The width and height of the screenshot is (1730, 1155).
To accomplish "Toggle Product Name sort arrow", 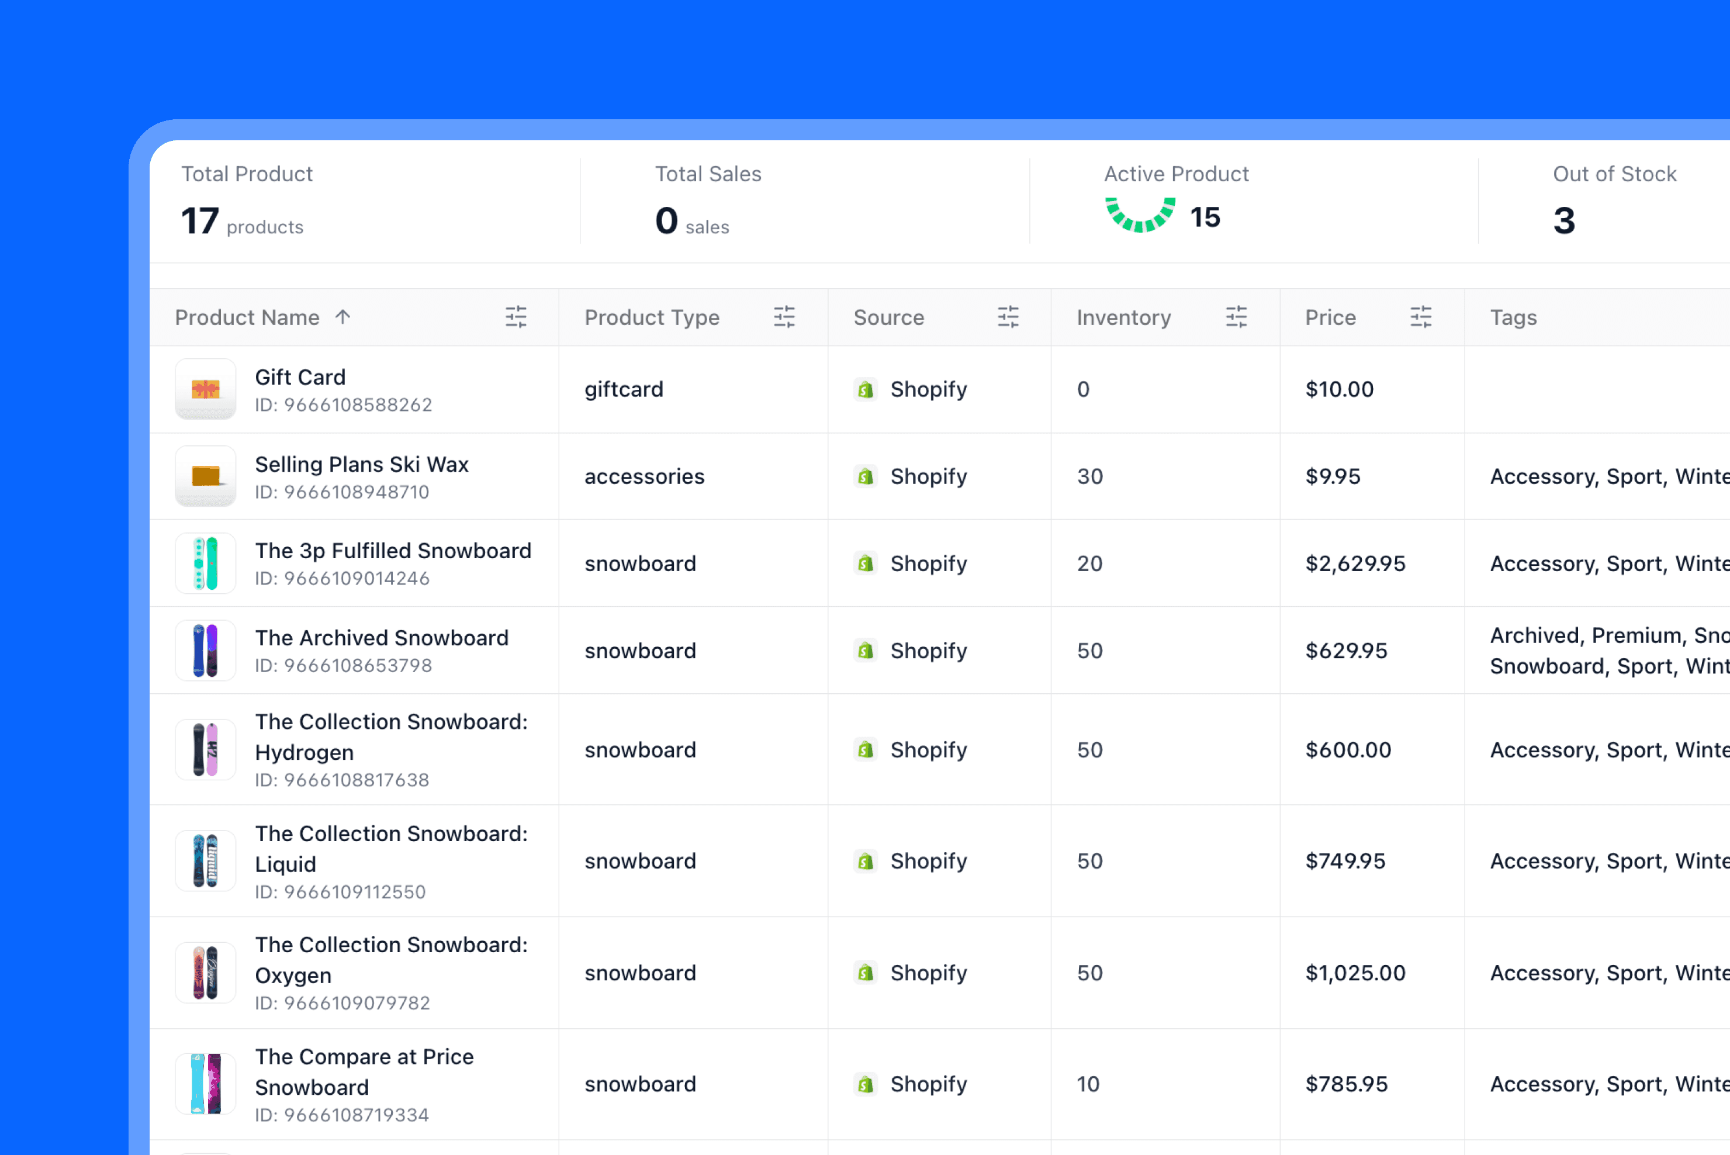I will 342,317.
